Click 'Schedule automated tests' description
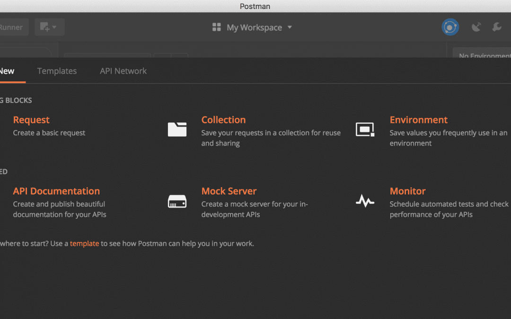Viewport: 511px width, 319px height. 449,209
